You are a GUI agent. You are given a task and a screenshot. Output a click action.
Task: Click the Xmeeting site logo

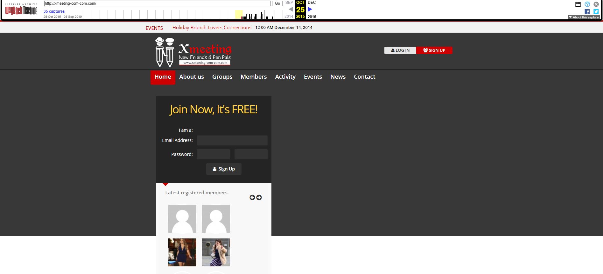(193, 52)
